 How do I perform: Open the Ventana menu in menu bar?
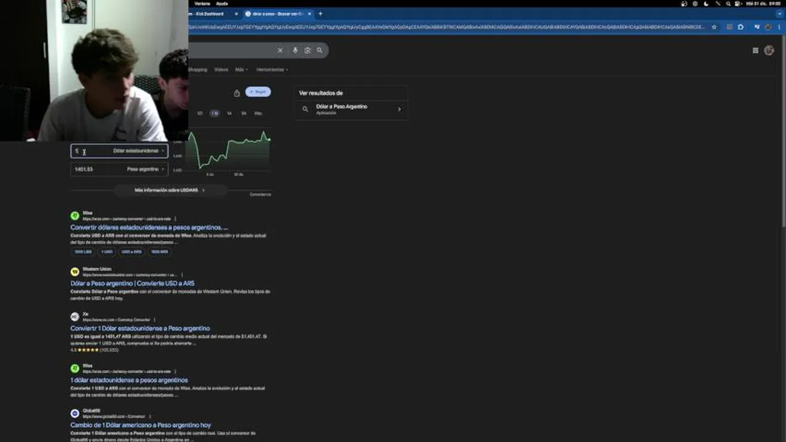click(202, 4)
